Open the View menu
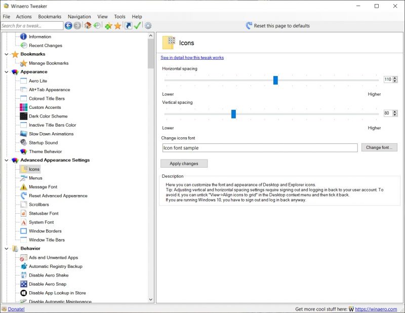 [102, 17]
